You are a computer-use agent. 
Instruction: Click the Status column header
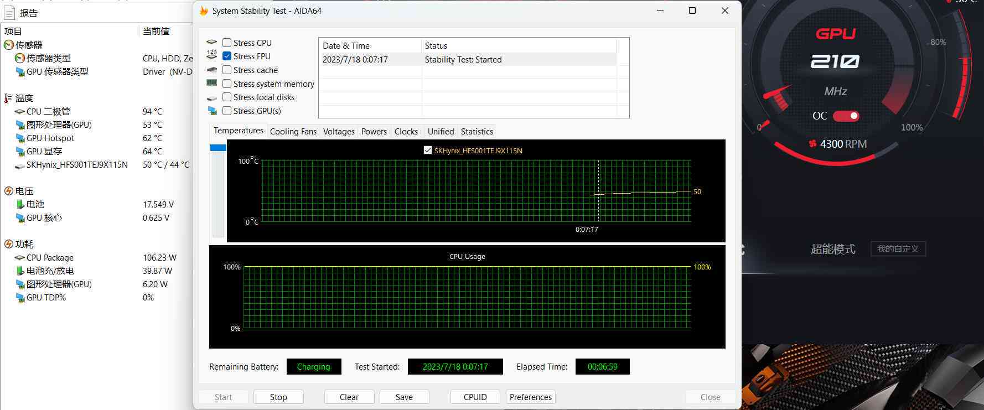pos(519,45)
